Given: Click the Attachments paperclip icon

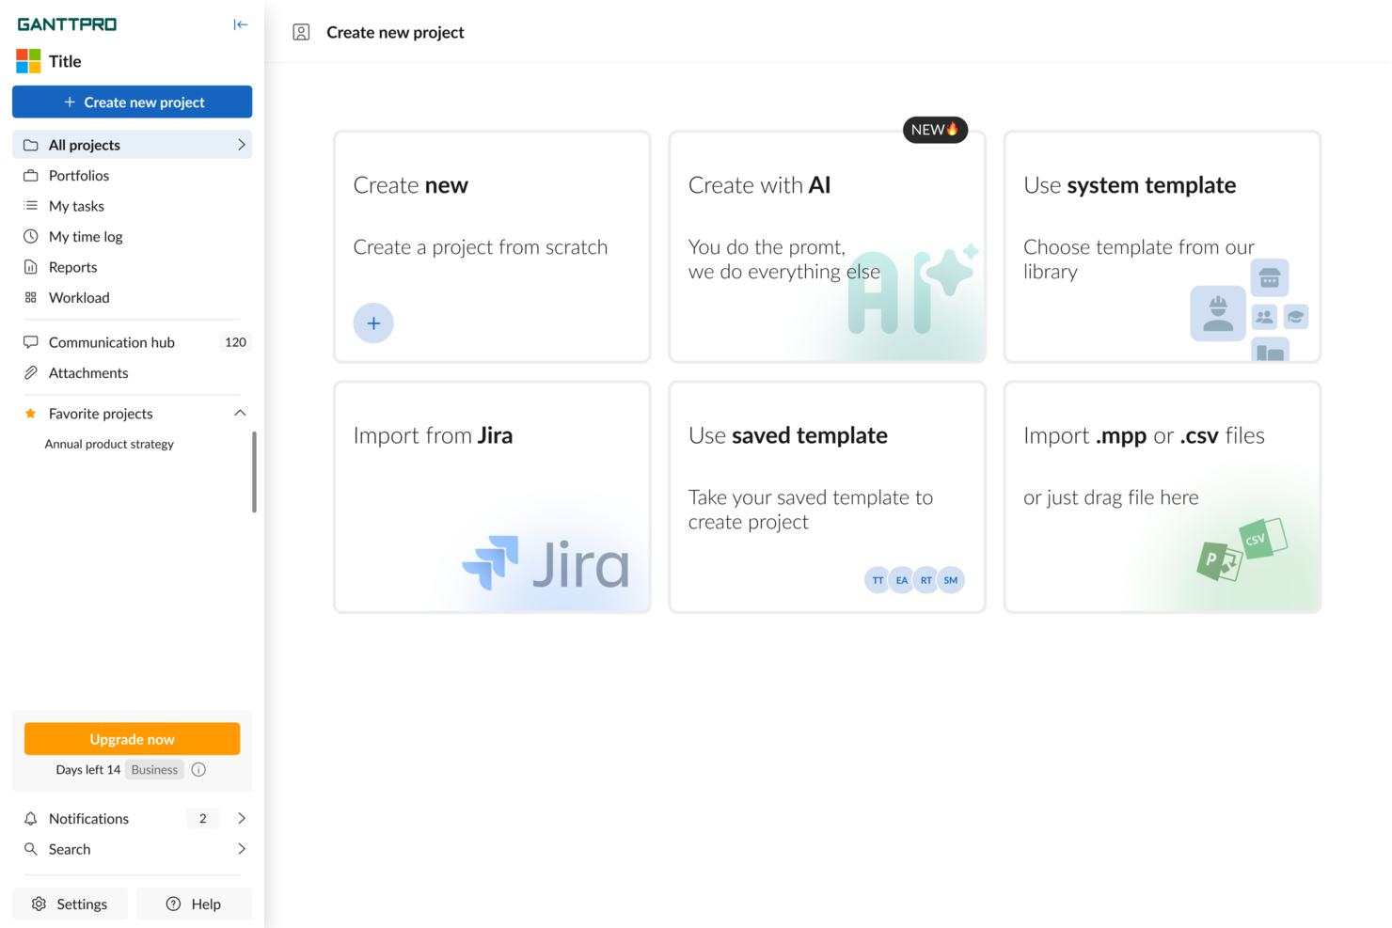Looking at the screenshot, I should pyautogui.click(x=31, y=373).
